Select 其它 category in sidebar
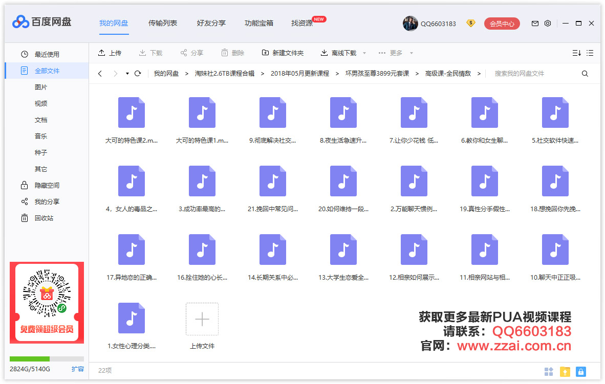 point(41,169)
